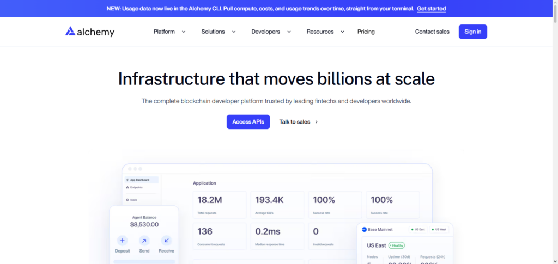
Task: Click the Access APIs button
Action: [248, 121]
